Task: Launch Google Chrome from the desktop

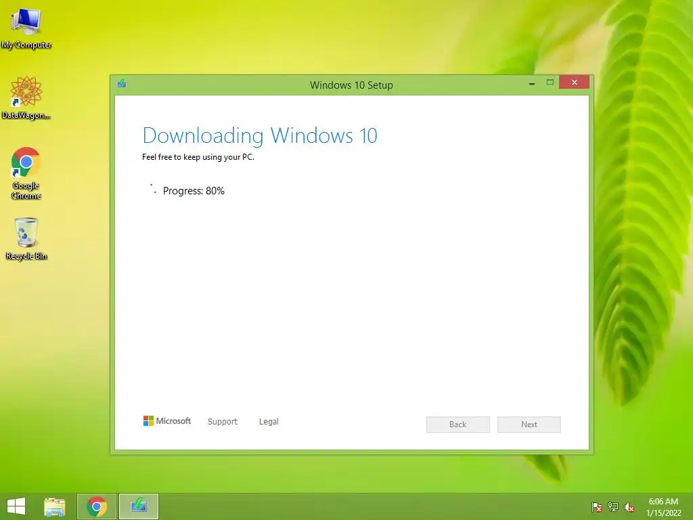Action: (x=26, y=173)
